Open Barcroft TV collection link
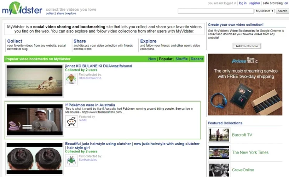 point(242,135)
